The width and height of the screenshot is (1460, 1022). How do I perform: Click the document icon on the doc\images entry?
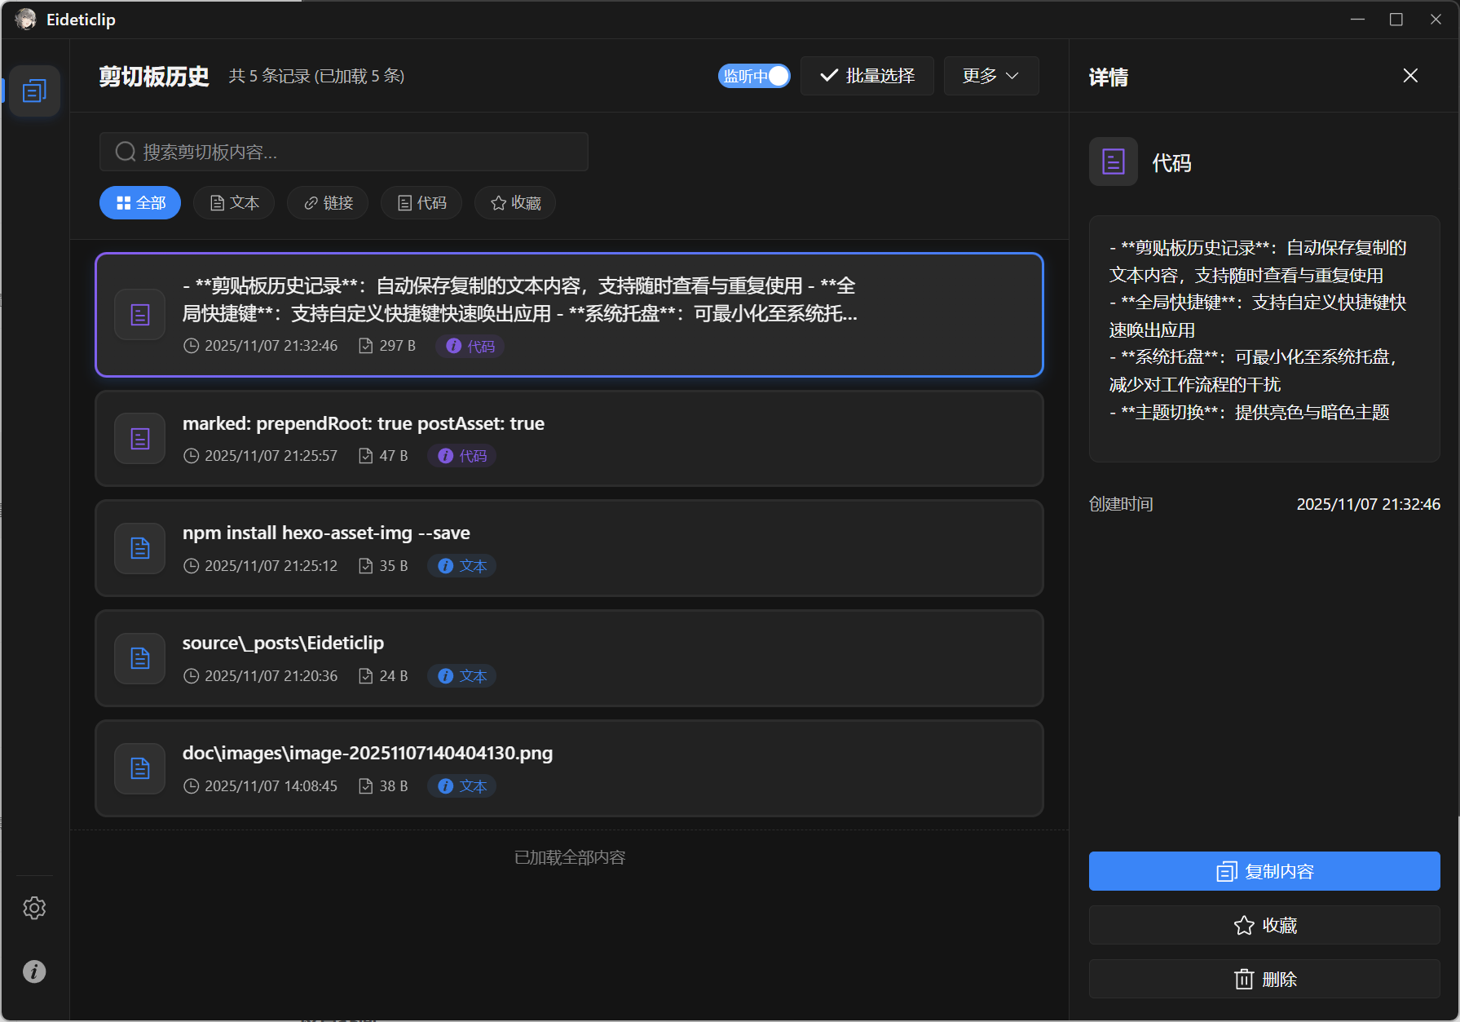(140, 768)
